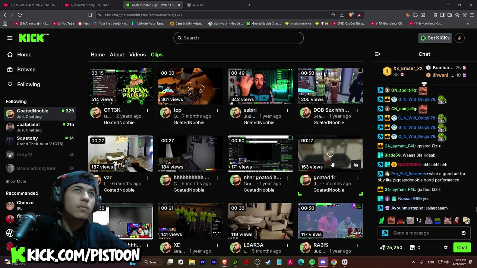This screenshot has width=477, height=268.
Task: Open Squetchy channel in Following list
Action: point(40,141)
